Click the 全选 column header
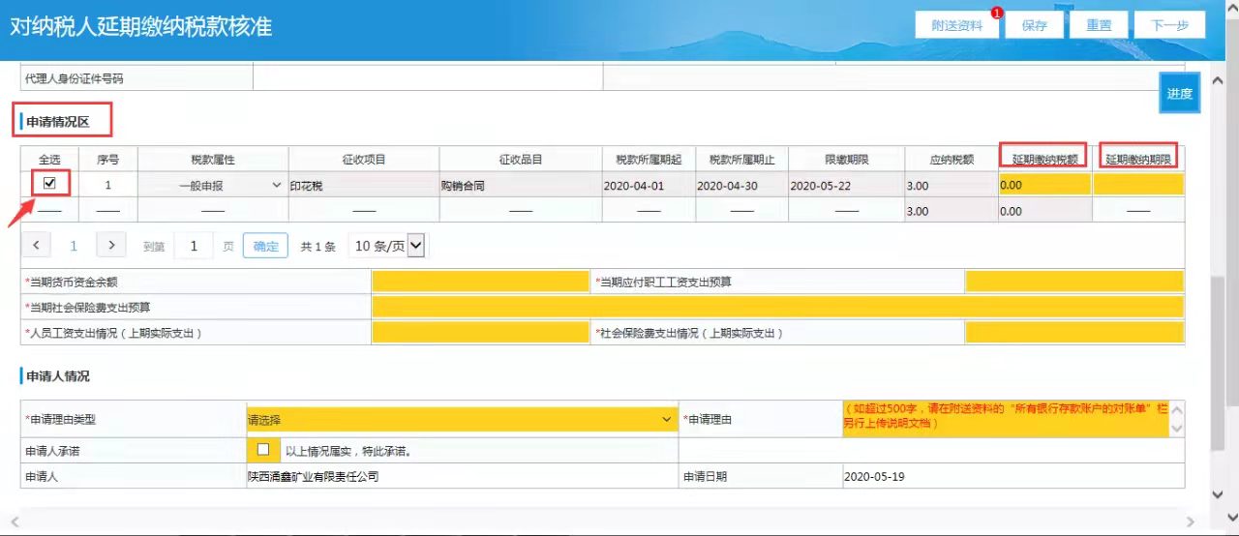 (50, 159)
